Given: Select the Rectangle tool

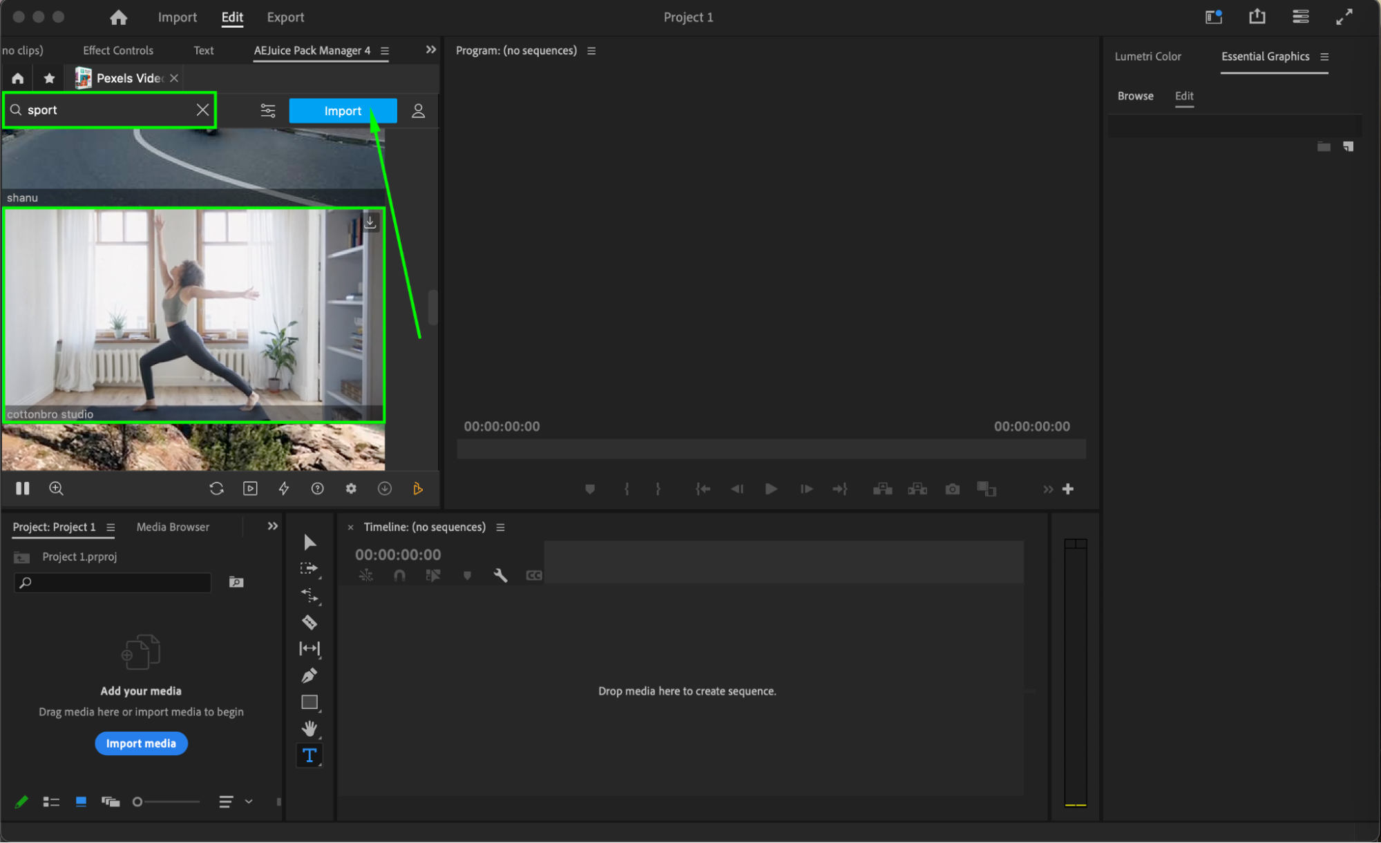Looking at the screenshot, I should pos(309,702).
